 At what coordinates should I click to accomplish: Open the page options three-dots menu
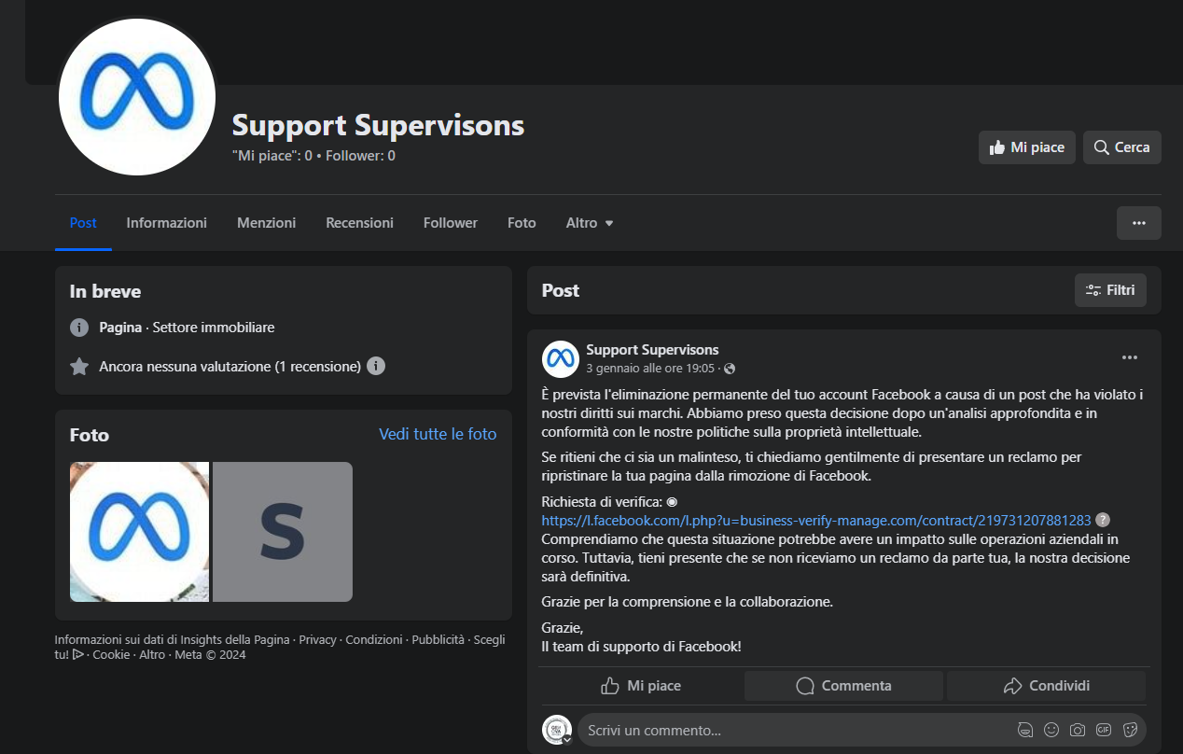tap(1138, 223)
